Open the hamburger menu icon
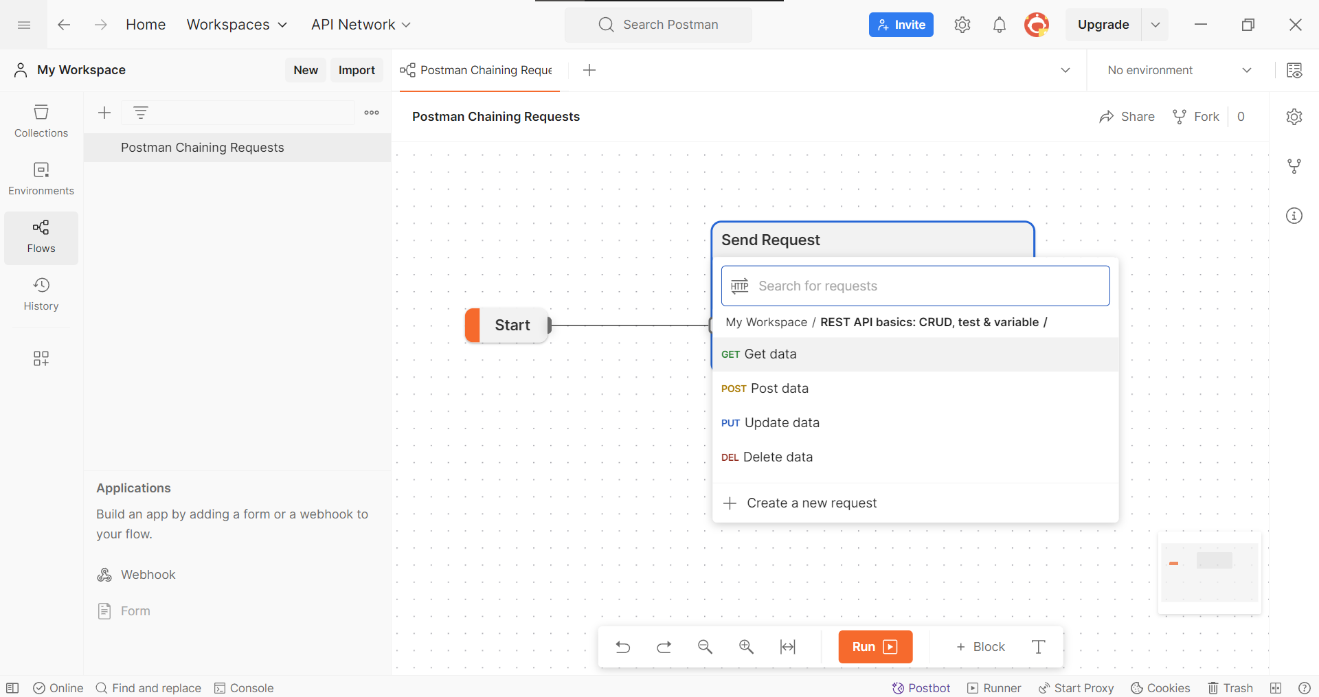Viewport: 1319px width, 697px height. tap(24, 25)
